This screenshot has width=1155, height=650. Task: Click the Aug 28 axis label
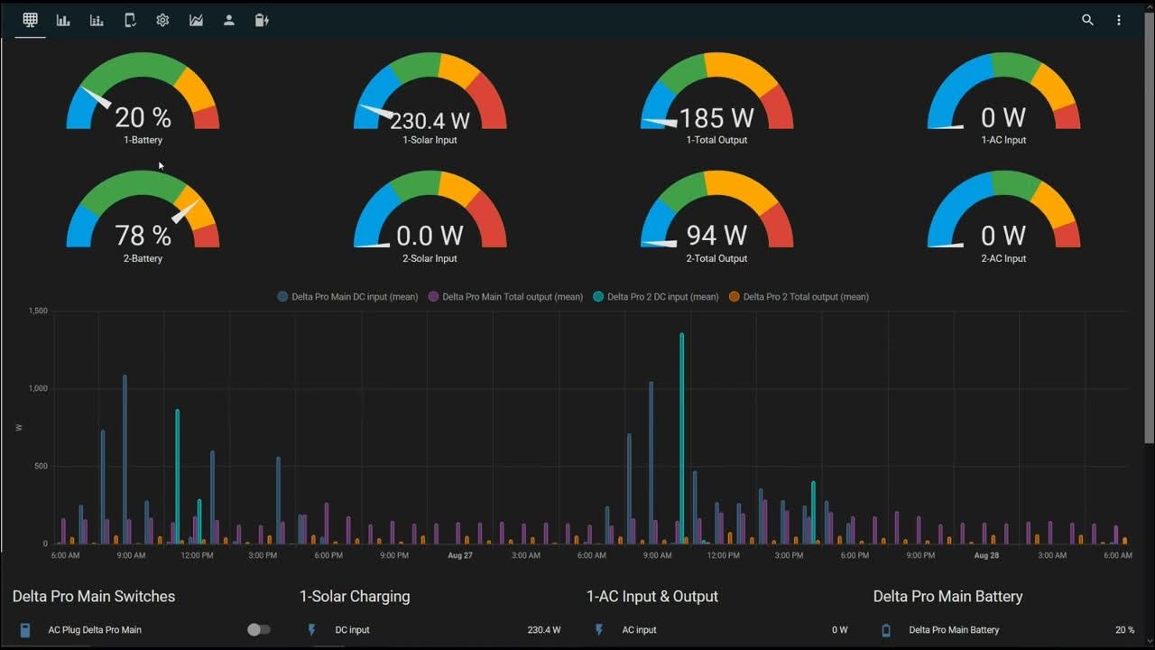986,555
